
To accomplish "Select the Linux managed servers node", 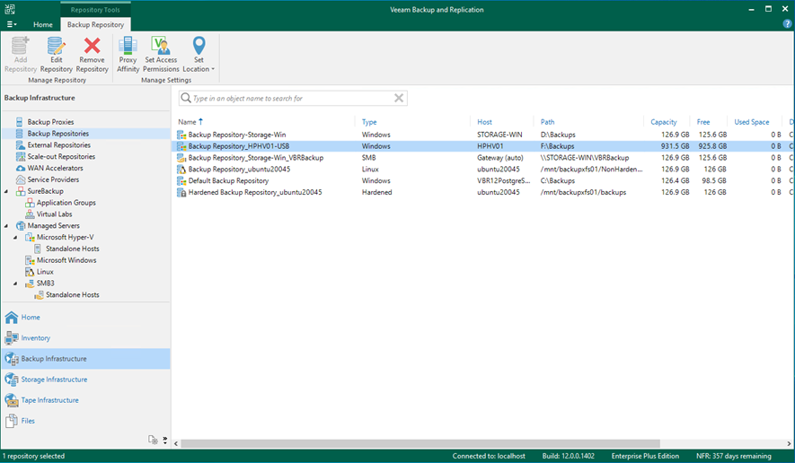I will click(x=45, y=272).
